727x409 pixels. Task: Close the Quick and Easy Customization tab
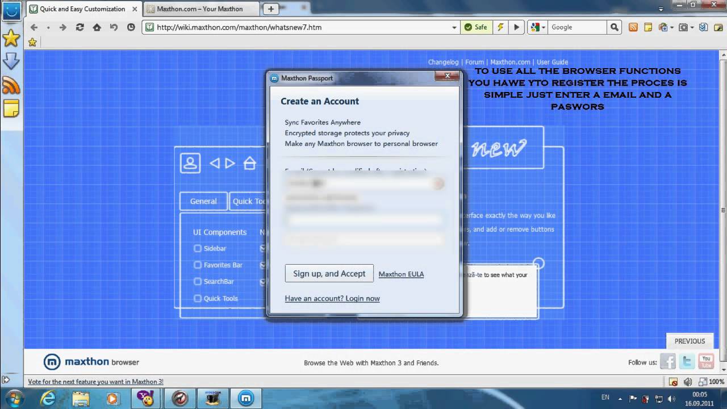point(133,9)
